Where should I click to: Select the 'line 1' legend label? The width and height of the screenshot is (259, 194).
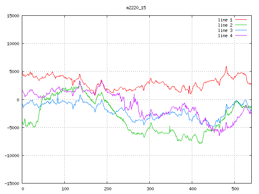[x=225, y=20]
